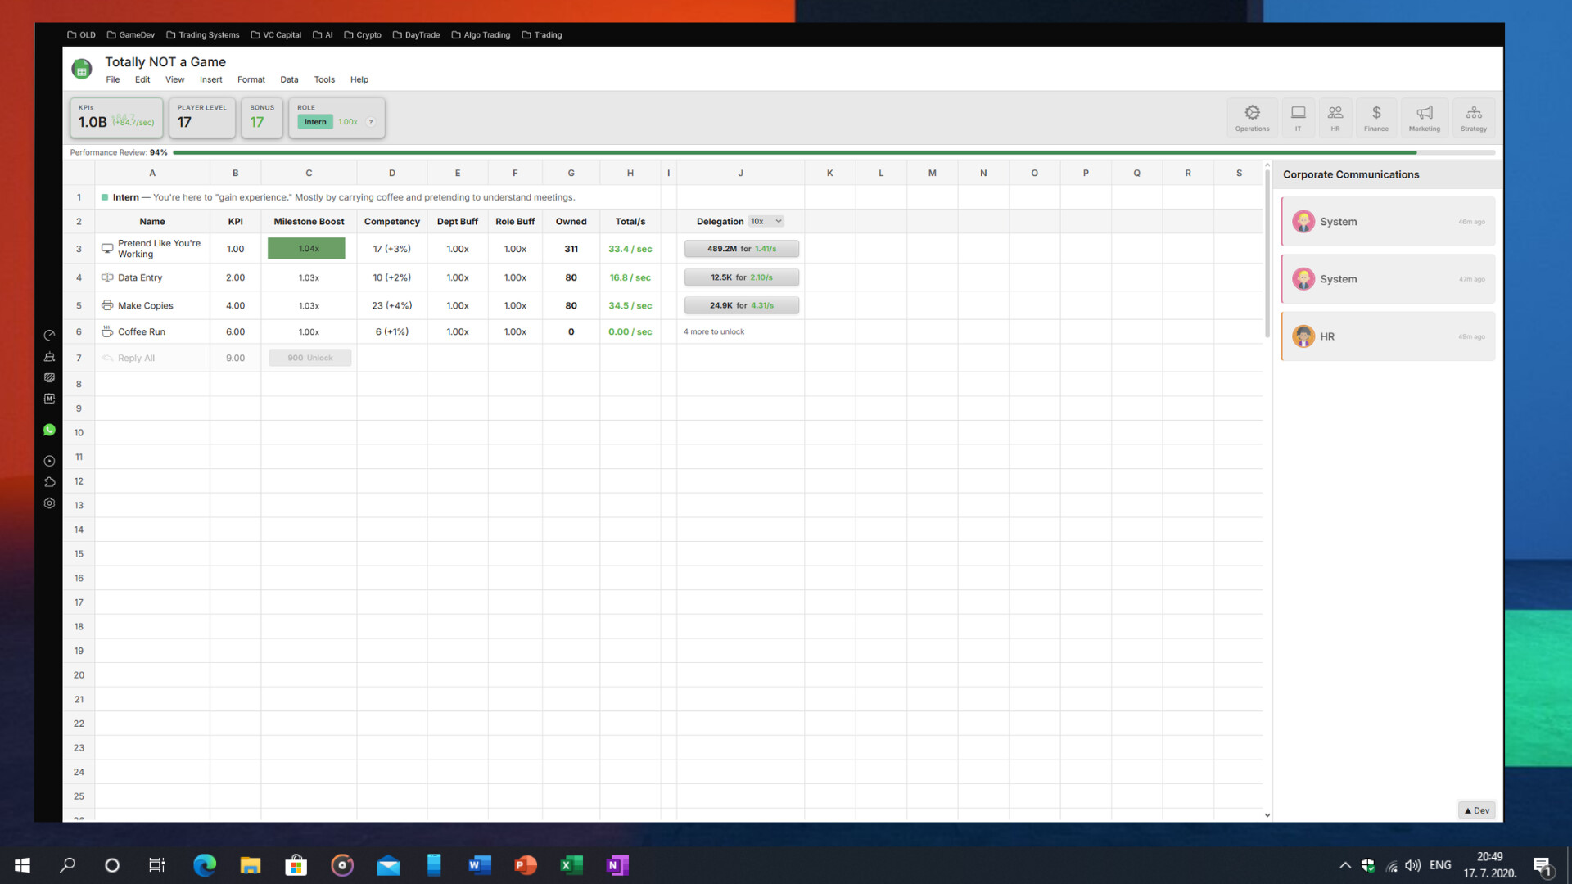
Task: Open the Finance dollar panel
Action: point(1376,117)
